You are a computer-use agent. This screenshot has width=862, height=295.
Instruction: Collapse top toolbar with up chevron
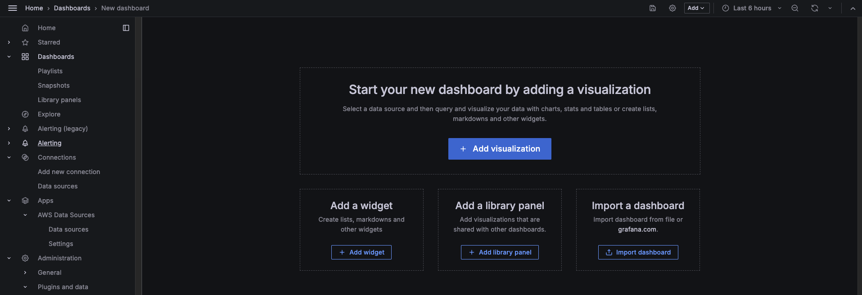click(853, 8)
